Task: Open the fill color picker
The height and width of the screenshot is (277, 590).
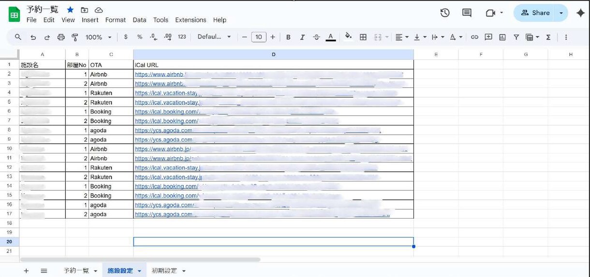Action: (x=348, y=37)
